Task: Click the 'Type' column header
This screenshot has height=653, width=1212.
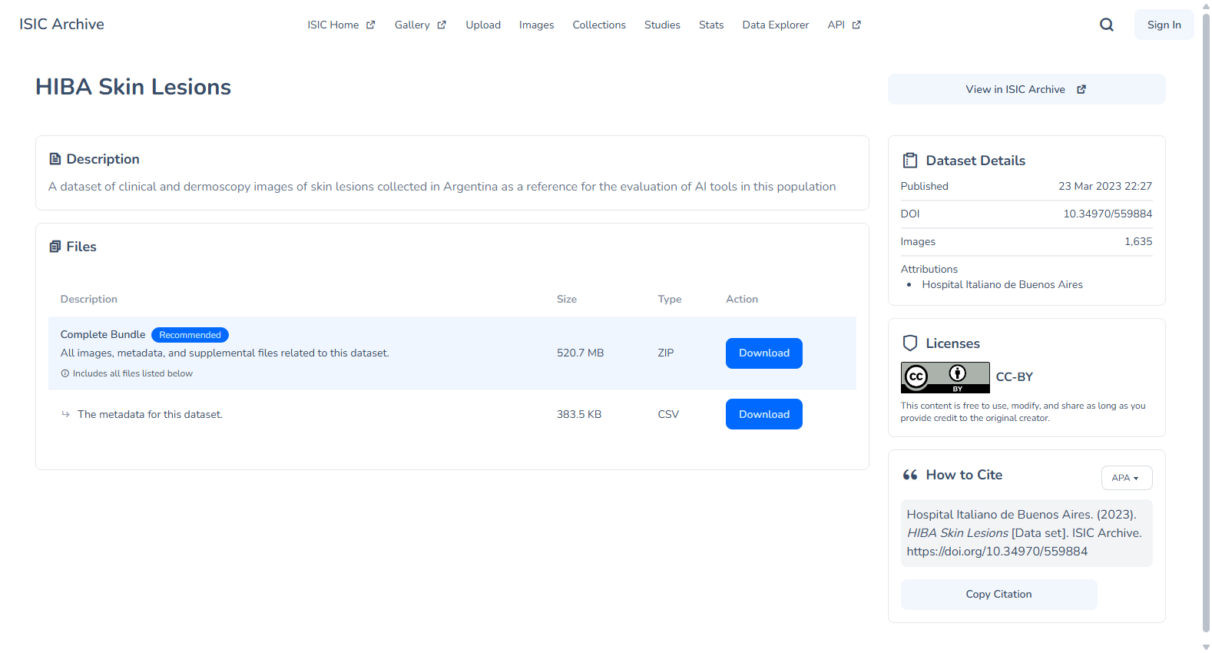Action: [x=670, y=299]
